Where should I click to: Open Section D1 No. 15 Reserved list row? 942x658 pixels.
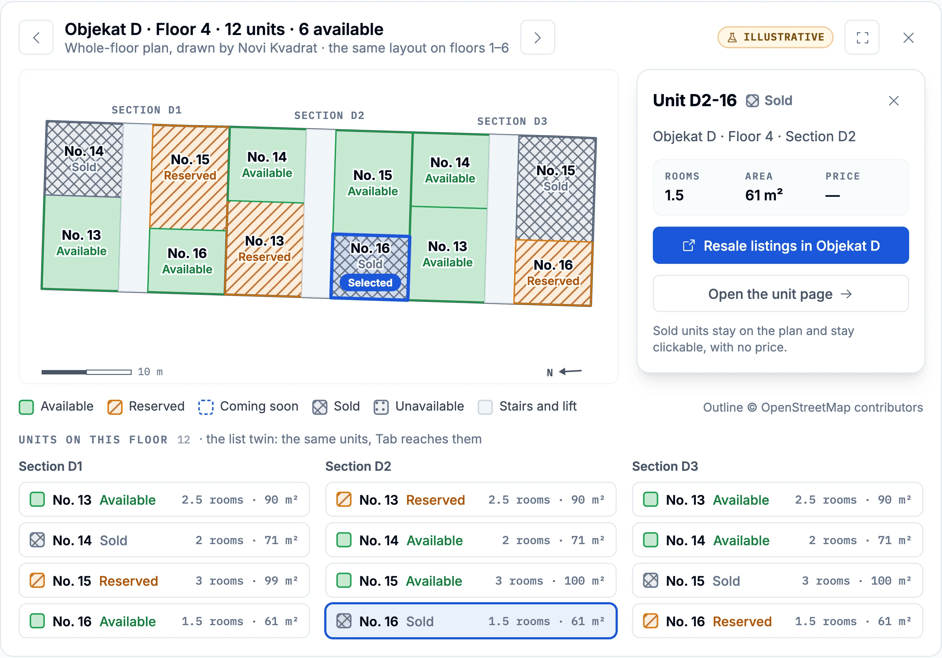164,581
